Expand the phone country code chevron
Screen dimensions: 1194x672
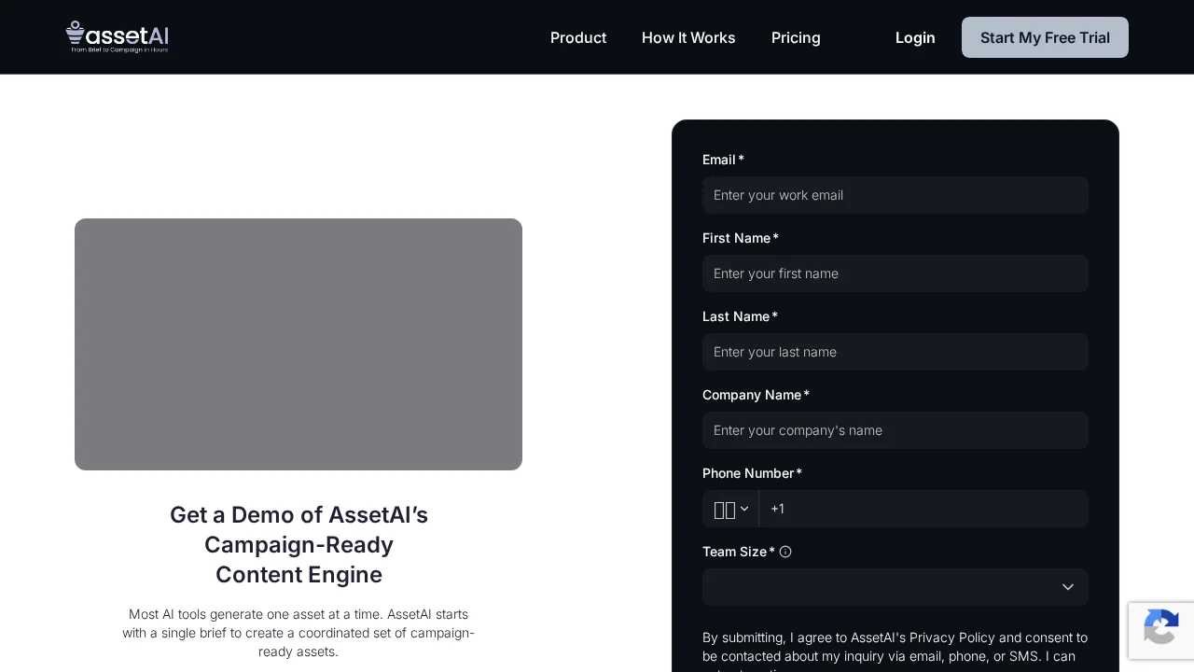(x=744, y=509)
